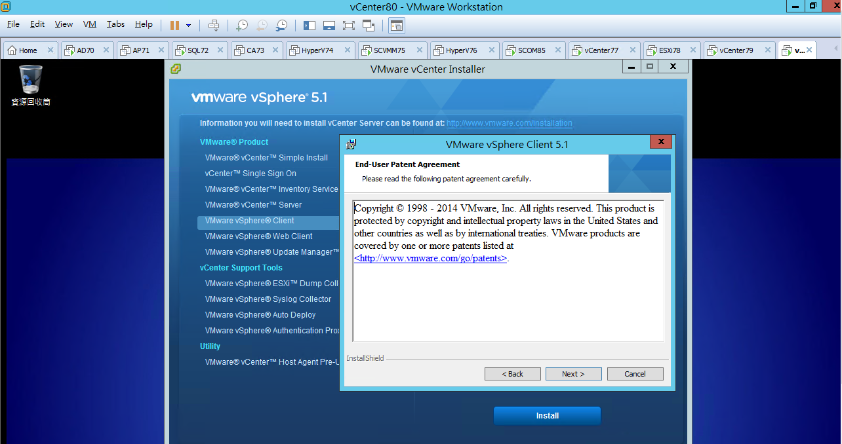Close the AD70 tab
The height and width of the screenshot is (444, 842).
107,50
